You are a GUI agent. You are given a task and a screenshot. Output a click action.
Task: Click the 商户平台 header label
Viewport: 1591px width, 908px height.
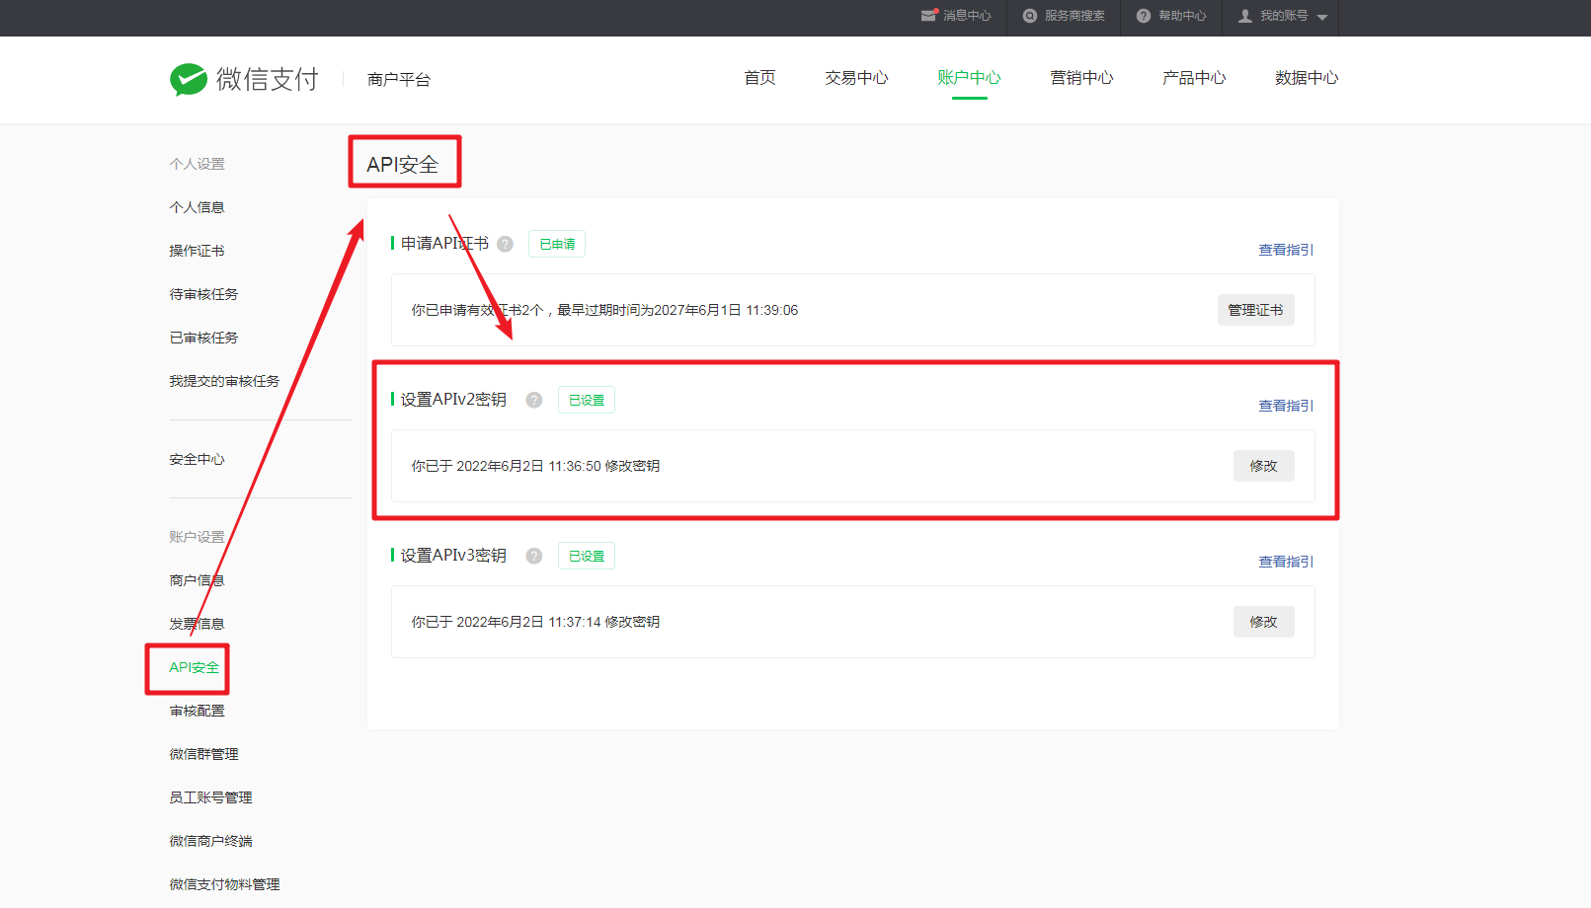[x=399, y=80]
